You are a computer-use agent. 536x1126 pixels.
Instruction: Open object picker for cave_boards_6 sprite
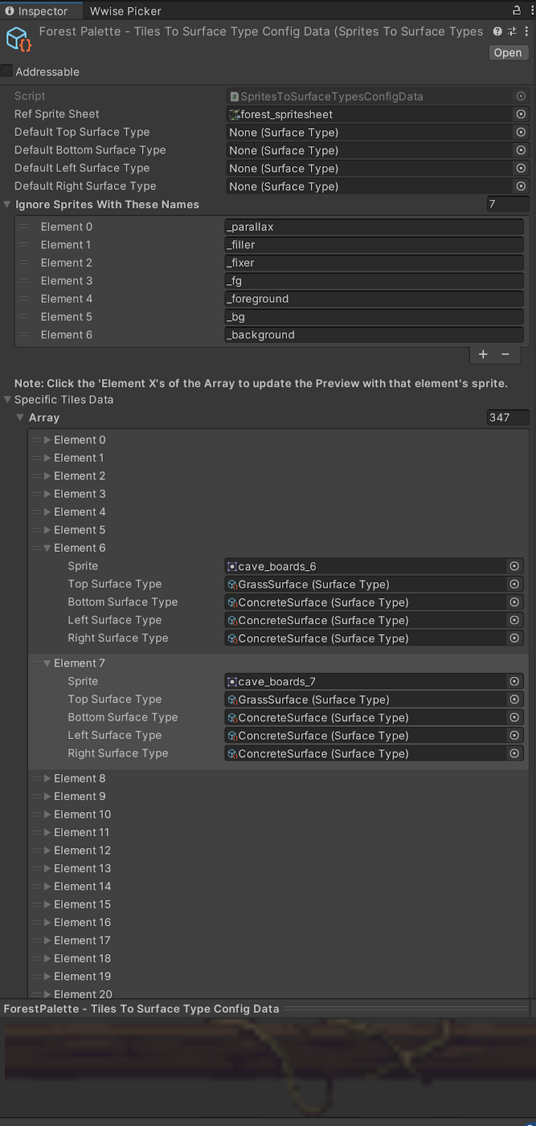[x=514, y=567]
